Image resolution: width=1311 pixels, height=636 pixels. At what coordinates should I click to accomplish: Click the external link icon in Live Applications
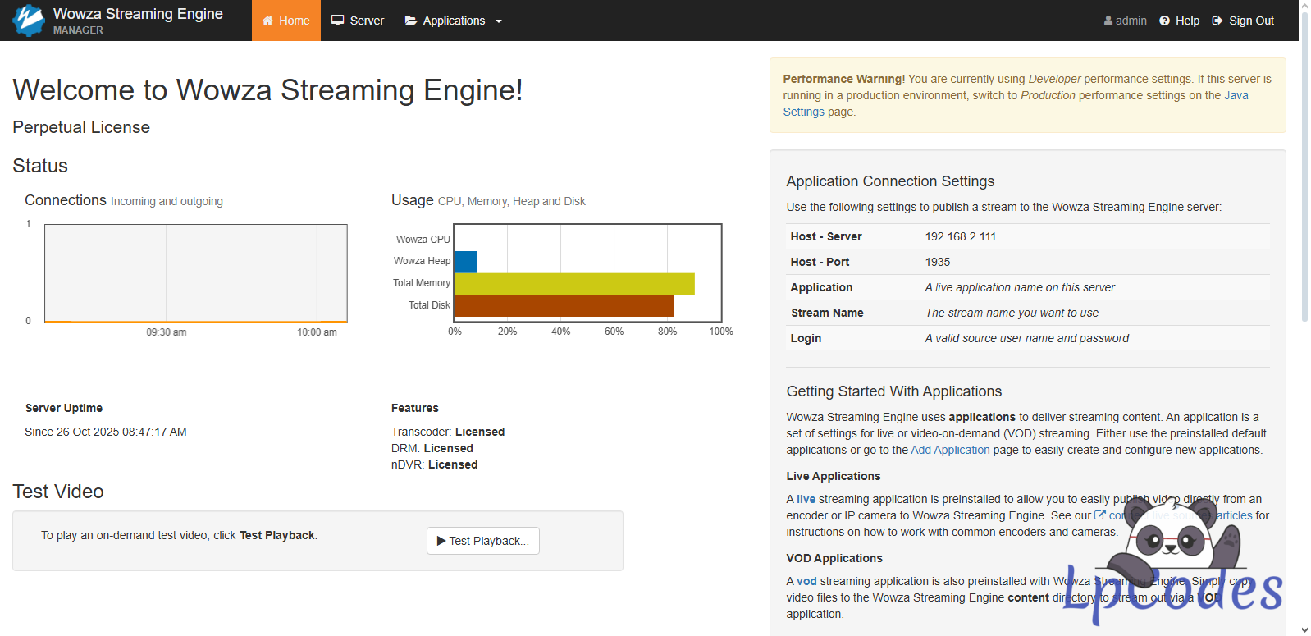click(x=1100, y=515)
